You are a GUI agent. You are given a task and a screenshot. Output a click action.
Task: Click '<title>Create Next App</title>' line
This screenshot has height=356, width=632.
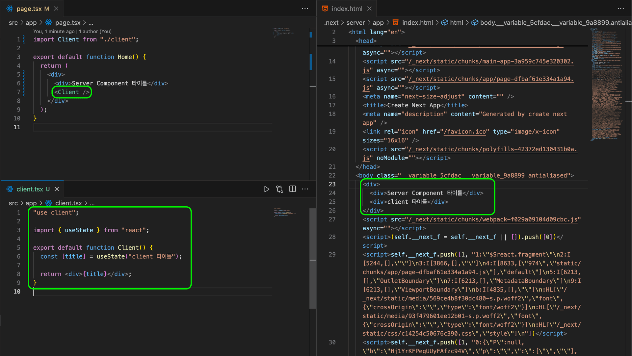pos(415,105)
